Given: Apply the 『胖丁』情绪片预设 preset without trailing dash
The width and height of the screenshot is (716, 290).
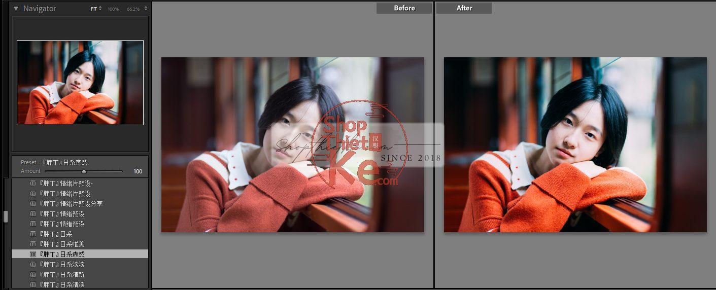Looking at the screenshot, I should (x=65, y=194).
